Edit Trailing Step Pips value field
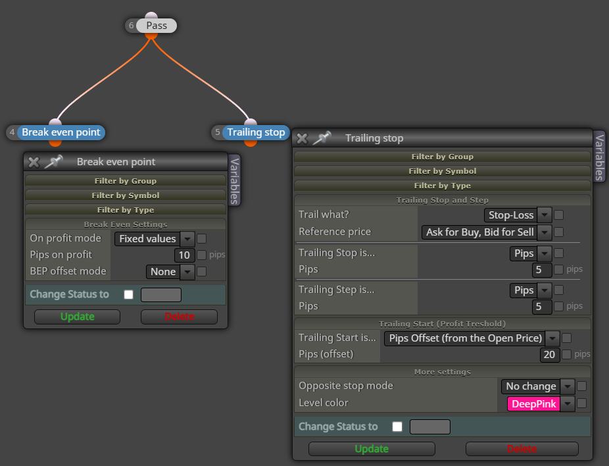Screen dimensions: 609x466 (542, 307)
